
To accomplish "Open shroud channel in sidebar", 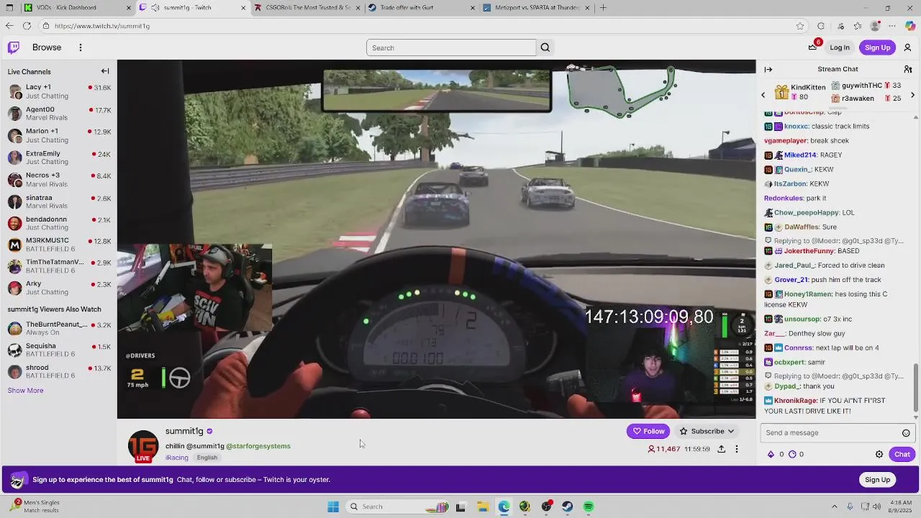I will [59, 372].
